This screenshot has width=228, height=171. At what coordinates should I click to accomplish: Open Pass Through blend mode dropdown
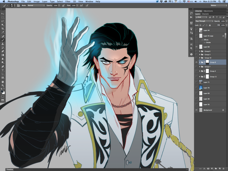pyautogui.click(x=204, y=21)
